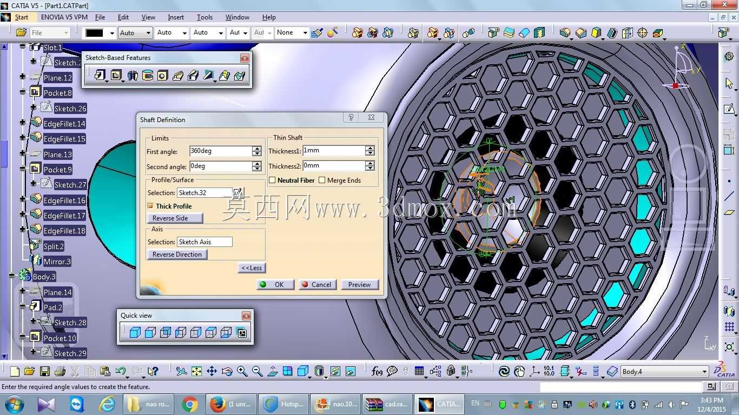This screenshot has width=739, height=415.
Task: Click the Thickness1 input field
Action: click(x=334, y=151)
